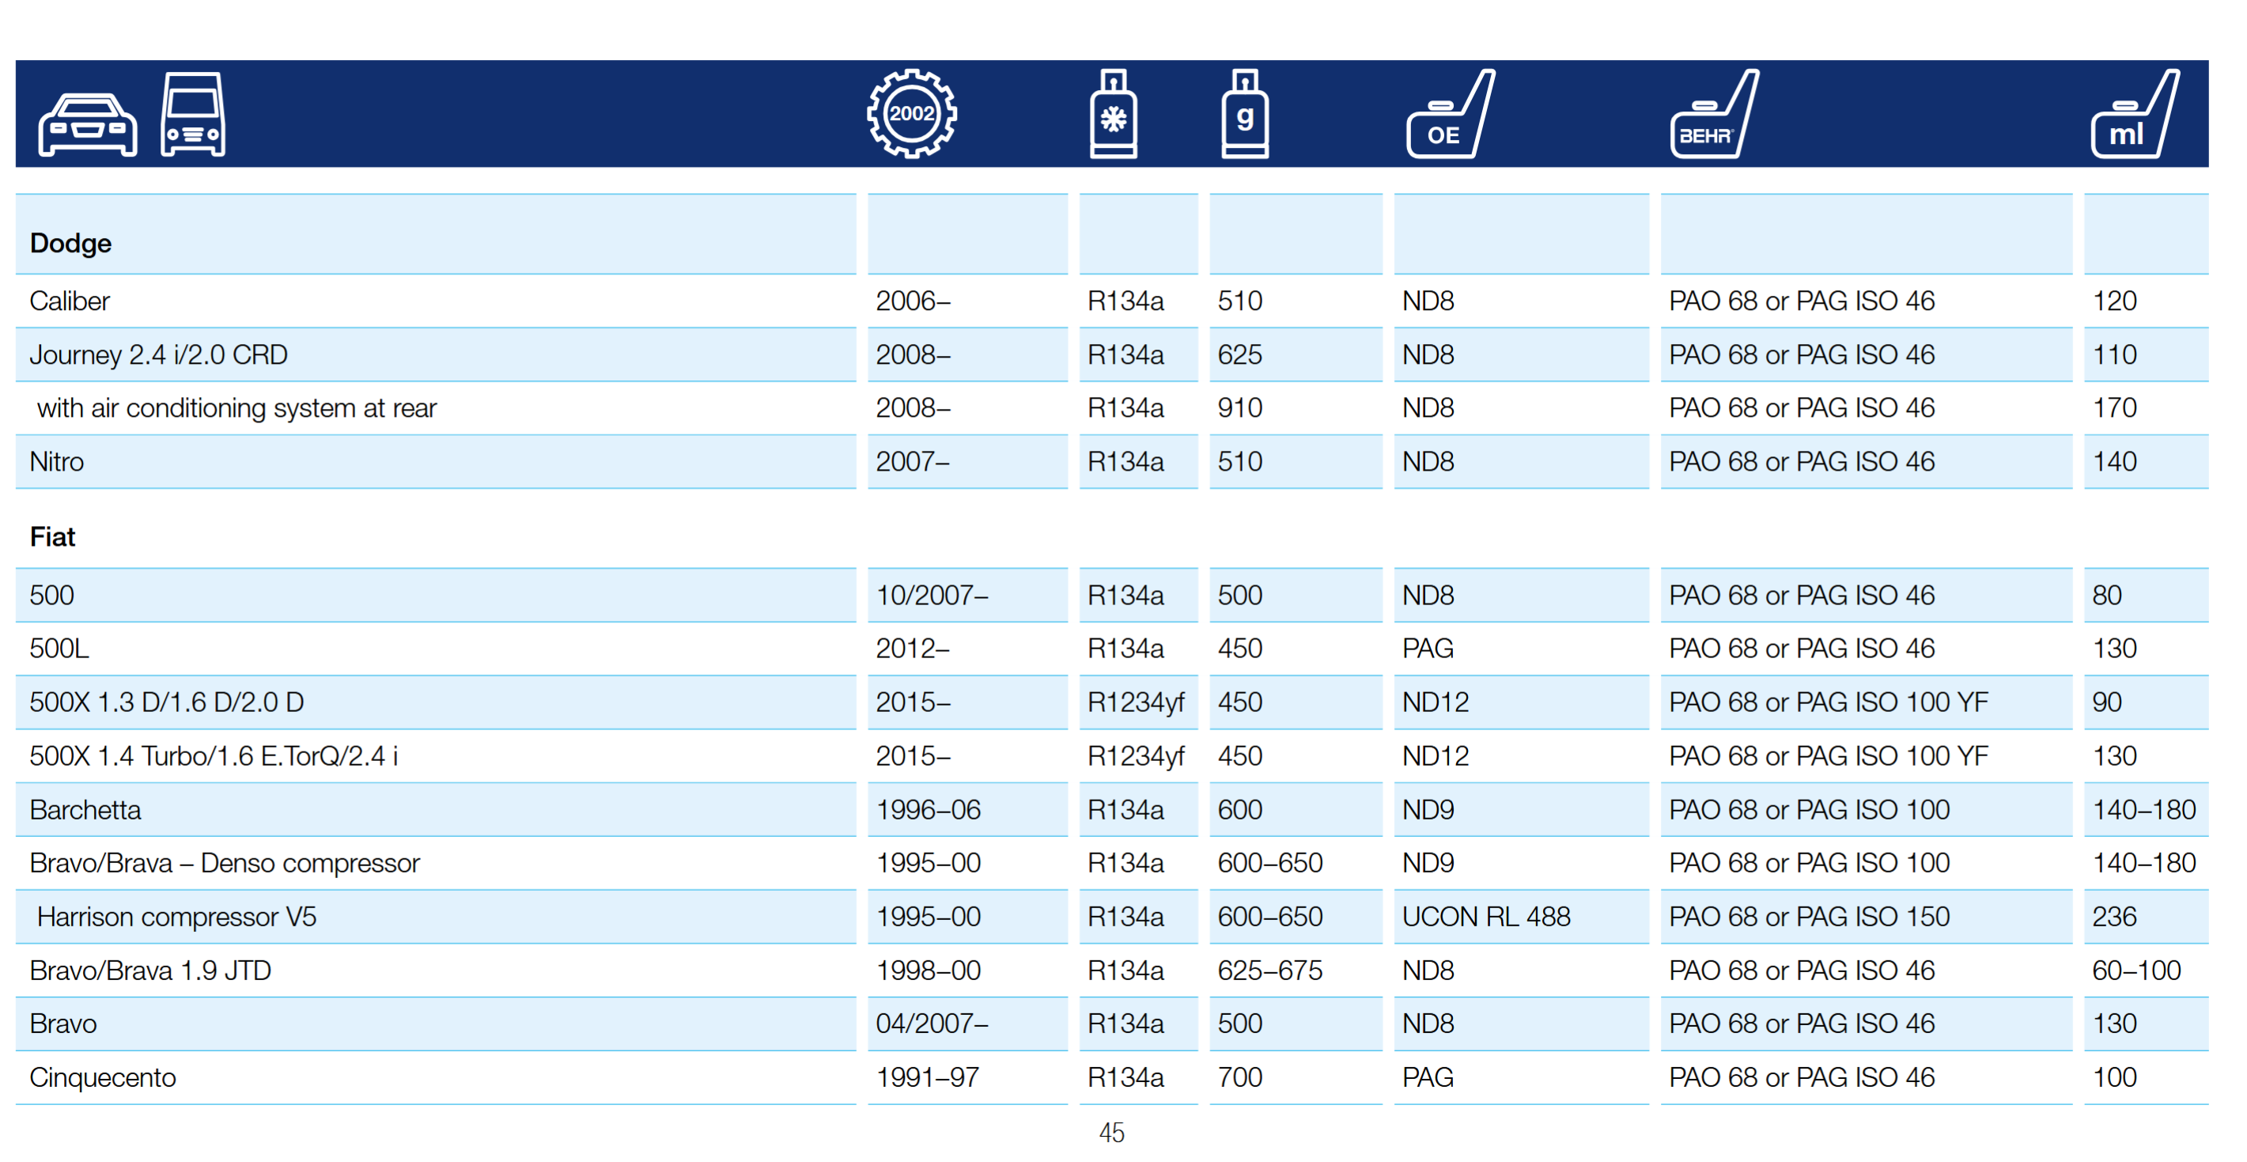The height and width of the screenshot is (1162, 2247).
Task: Click PAO 68 or PAG ISO 100 in Barchetta row
Action: tap(1809, 808)
